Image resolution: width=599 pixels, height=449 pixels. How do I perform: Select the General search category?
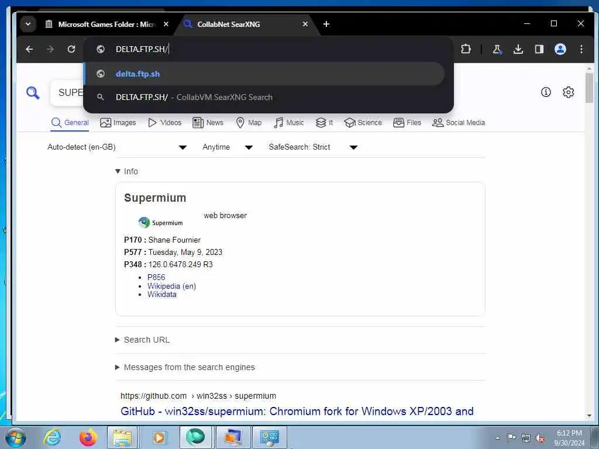[70, 123]
